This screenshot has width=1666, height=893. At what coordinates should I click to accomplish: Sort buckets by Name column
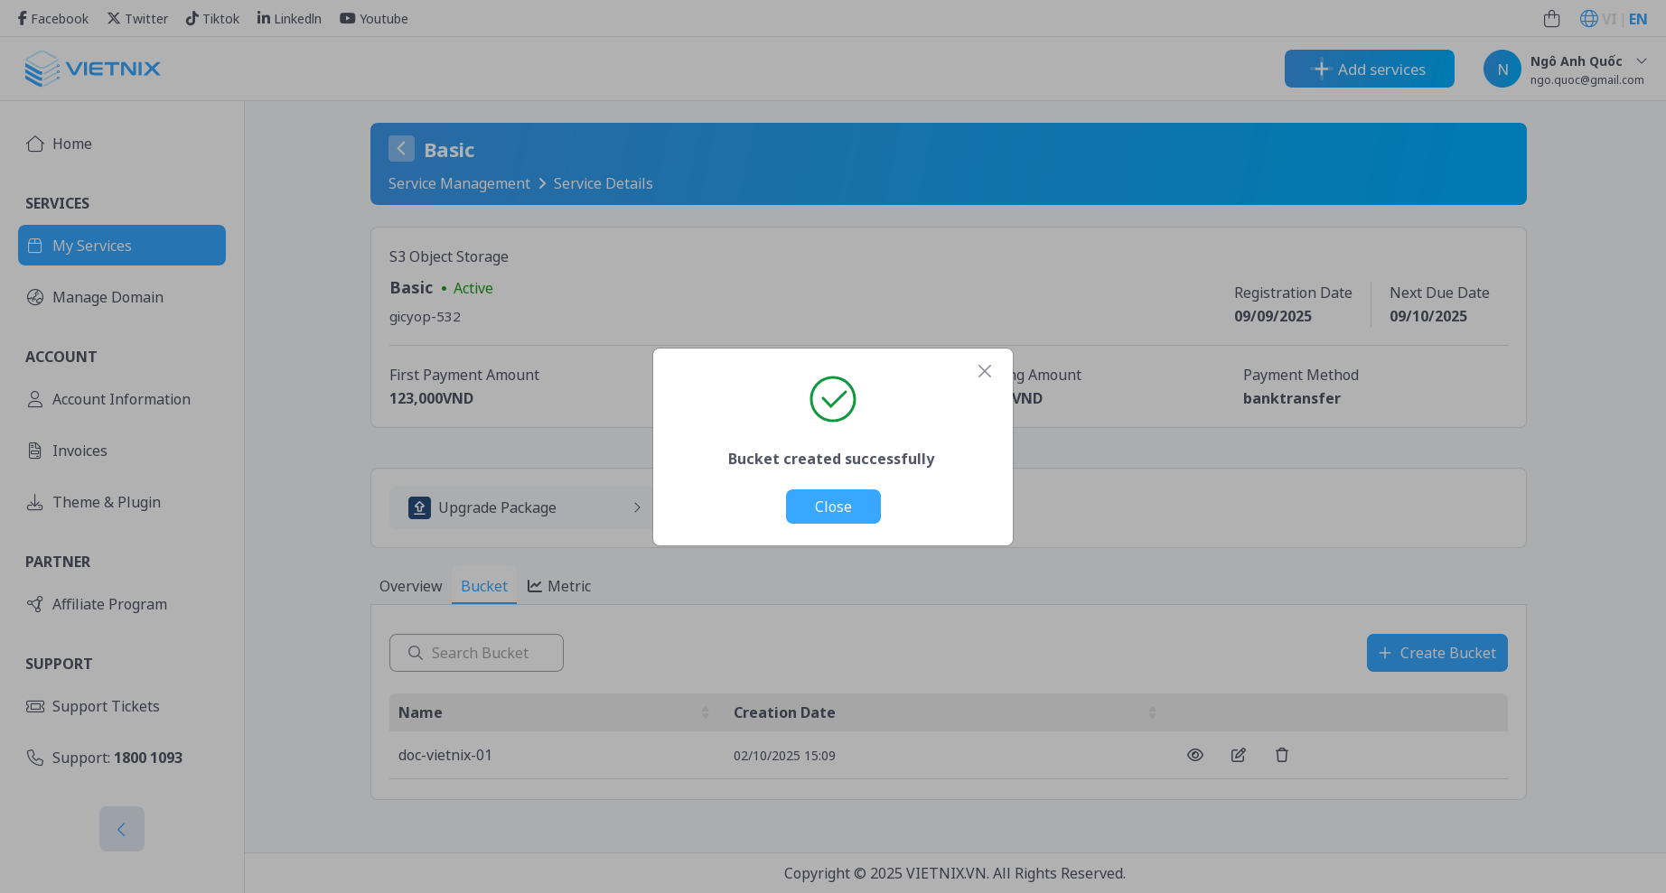point(705,712)
